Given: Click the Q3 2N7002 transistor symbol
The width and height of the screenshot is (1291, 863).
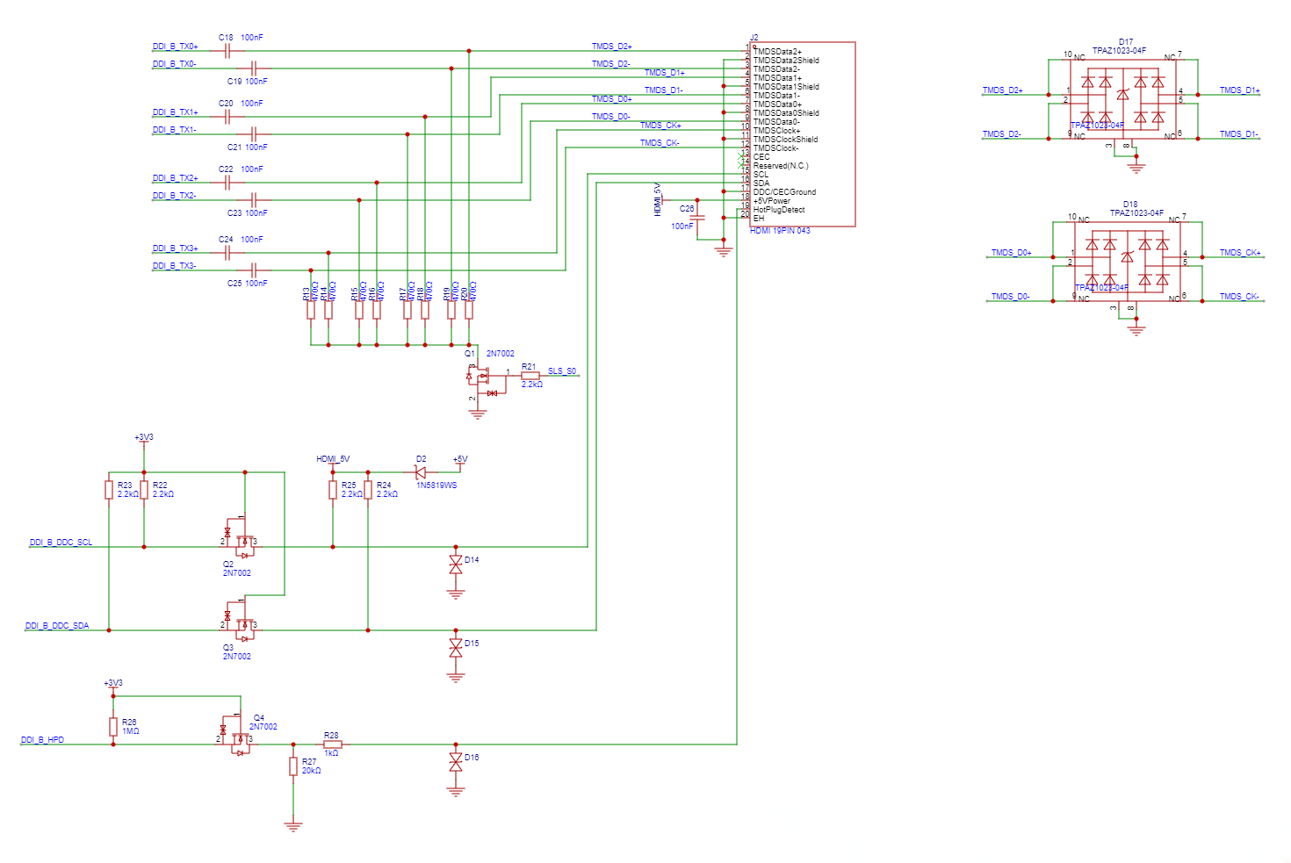Looking at the screenshot, I should click(x=242, y=626).
